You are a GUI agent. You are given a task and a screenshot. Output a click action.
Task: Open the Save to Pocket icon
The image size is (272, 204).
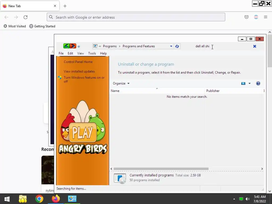pyautogui.click(x=246, y=17)
